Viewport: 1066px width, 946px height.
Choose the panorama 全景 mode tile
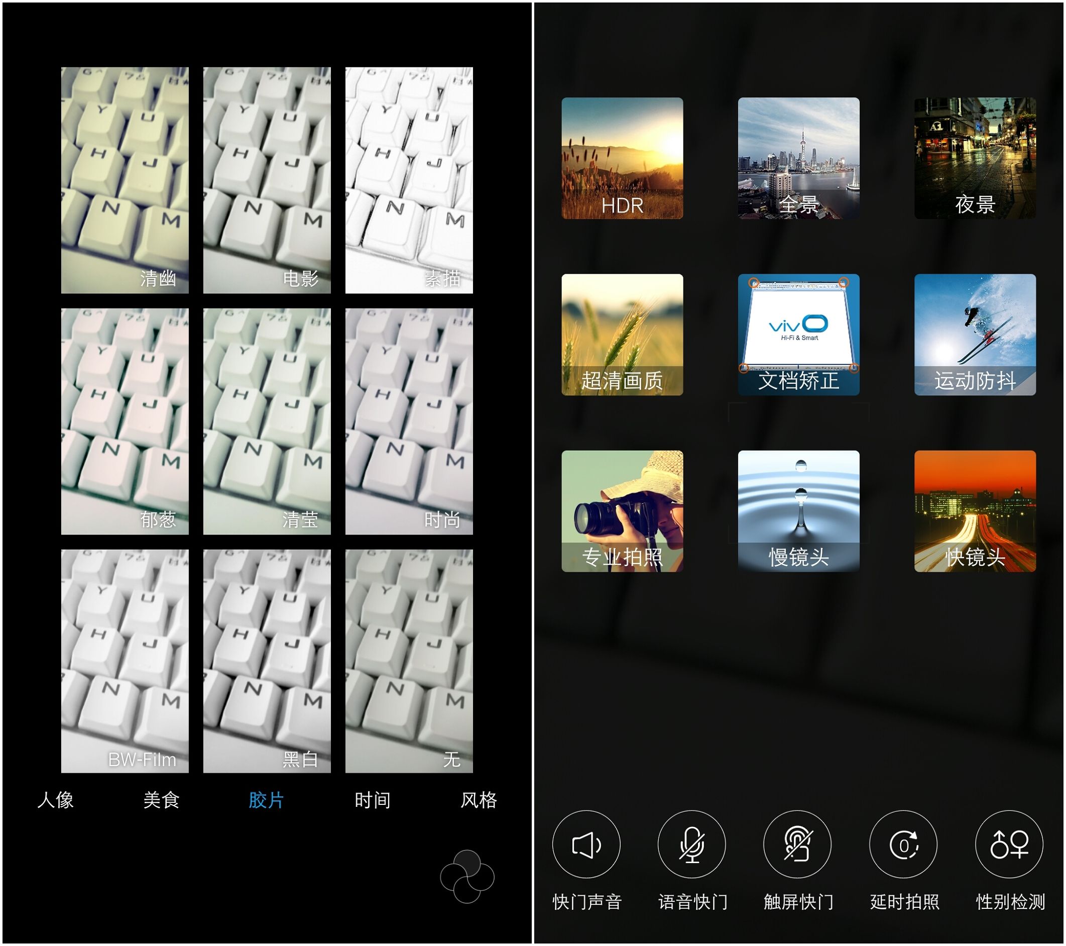(798, 158)
